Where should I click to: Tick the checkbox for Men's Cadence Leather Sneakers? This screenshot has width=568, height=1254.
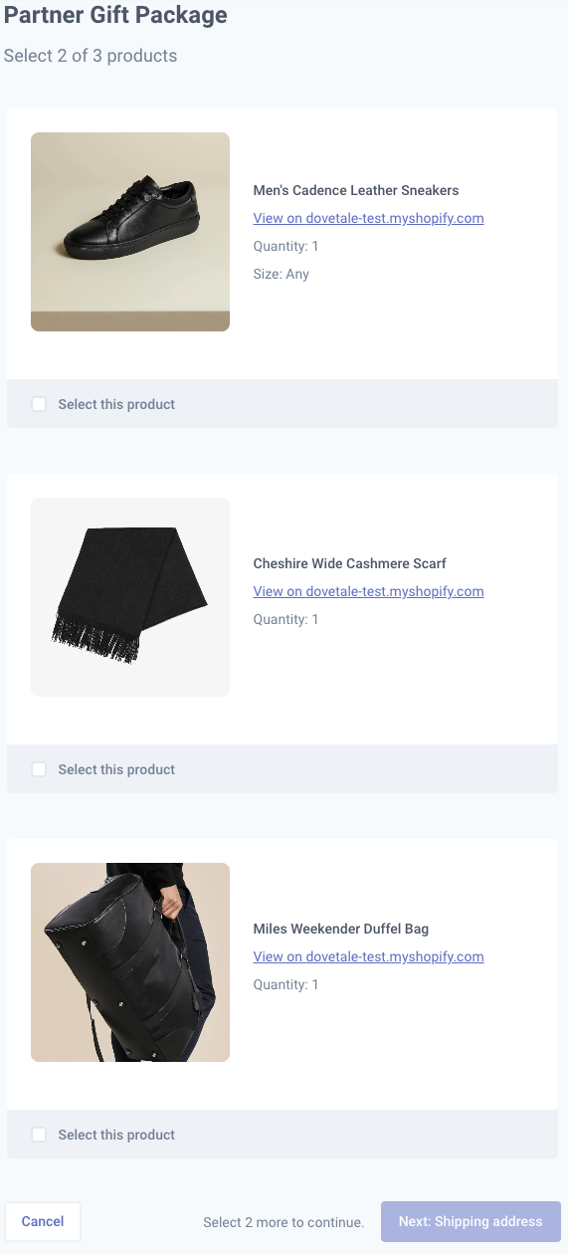pyautogui.click(x=39, y=404)
